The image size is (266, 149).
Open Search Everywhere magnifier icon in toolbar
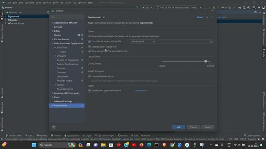point(254,7)
